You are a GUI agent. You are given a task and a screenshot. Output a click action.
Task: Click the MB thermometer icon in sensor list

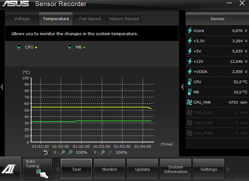point(190,92)
